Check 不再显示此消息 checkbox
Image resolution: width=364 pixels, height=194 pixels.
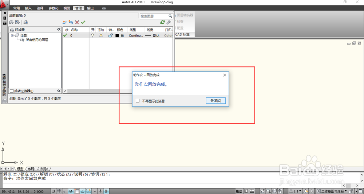coord(138,101)
